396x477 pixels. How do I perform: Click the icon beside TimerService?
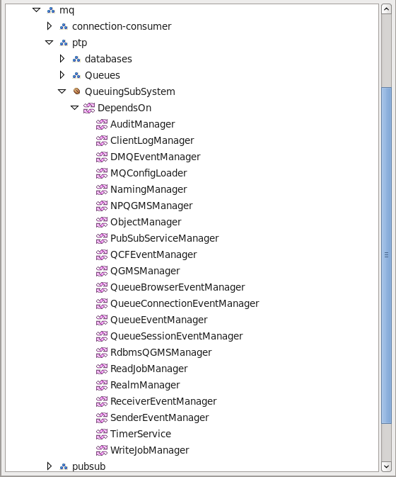(102, 434)
